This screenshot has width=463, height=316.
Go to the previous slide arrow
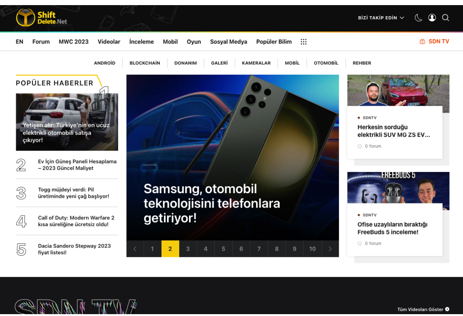click(135, 249)
